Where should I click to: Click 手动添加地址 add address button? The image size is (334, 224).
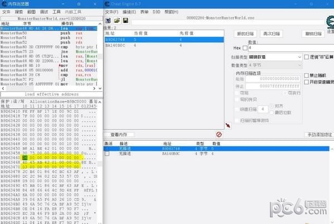coord(320,134)
